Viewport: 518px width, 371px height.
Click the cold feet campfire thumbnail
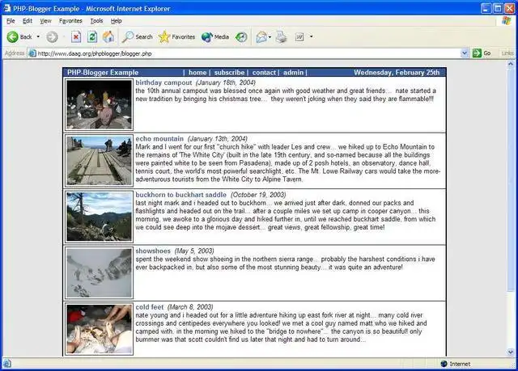tap(99, 329)
